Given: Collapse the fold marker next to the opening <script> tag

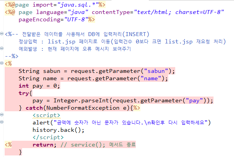Looking at the screenshot, I should point(2,115).
